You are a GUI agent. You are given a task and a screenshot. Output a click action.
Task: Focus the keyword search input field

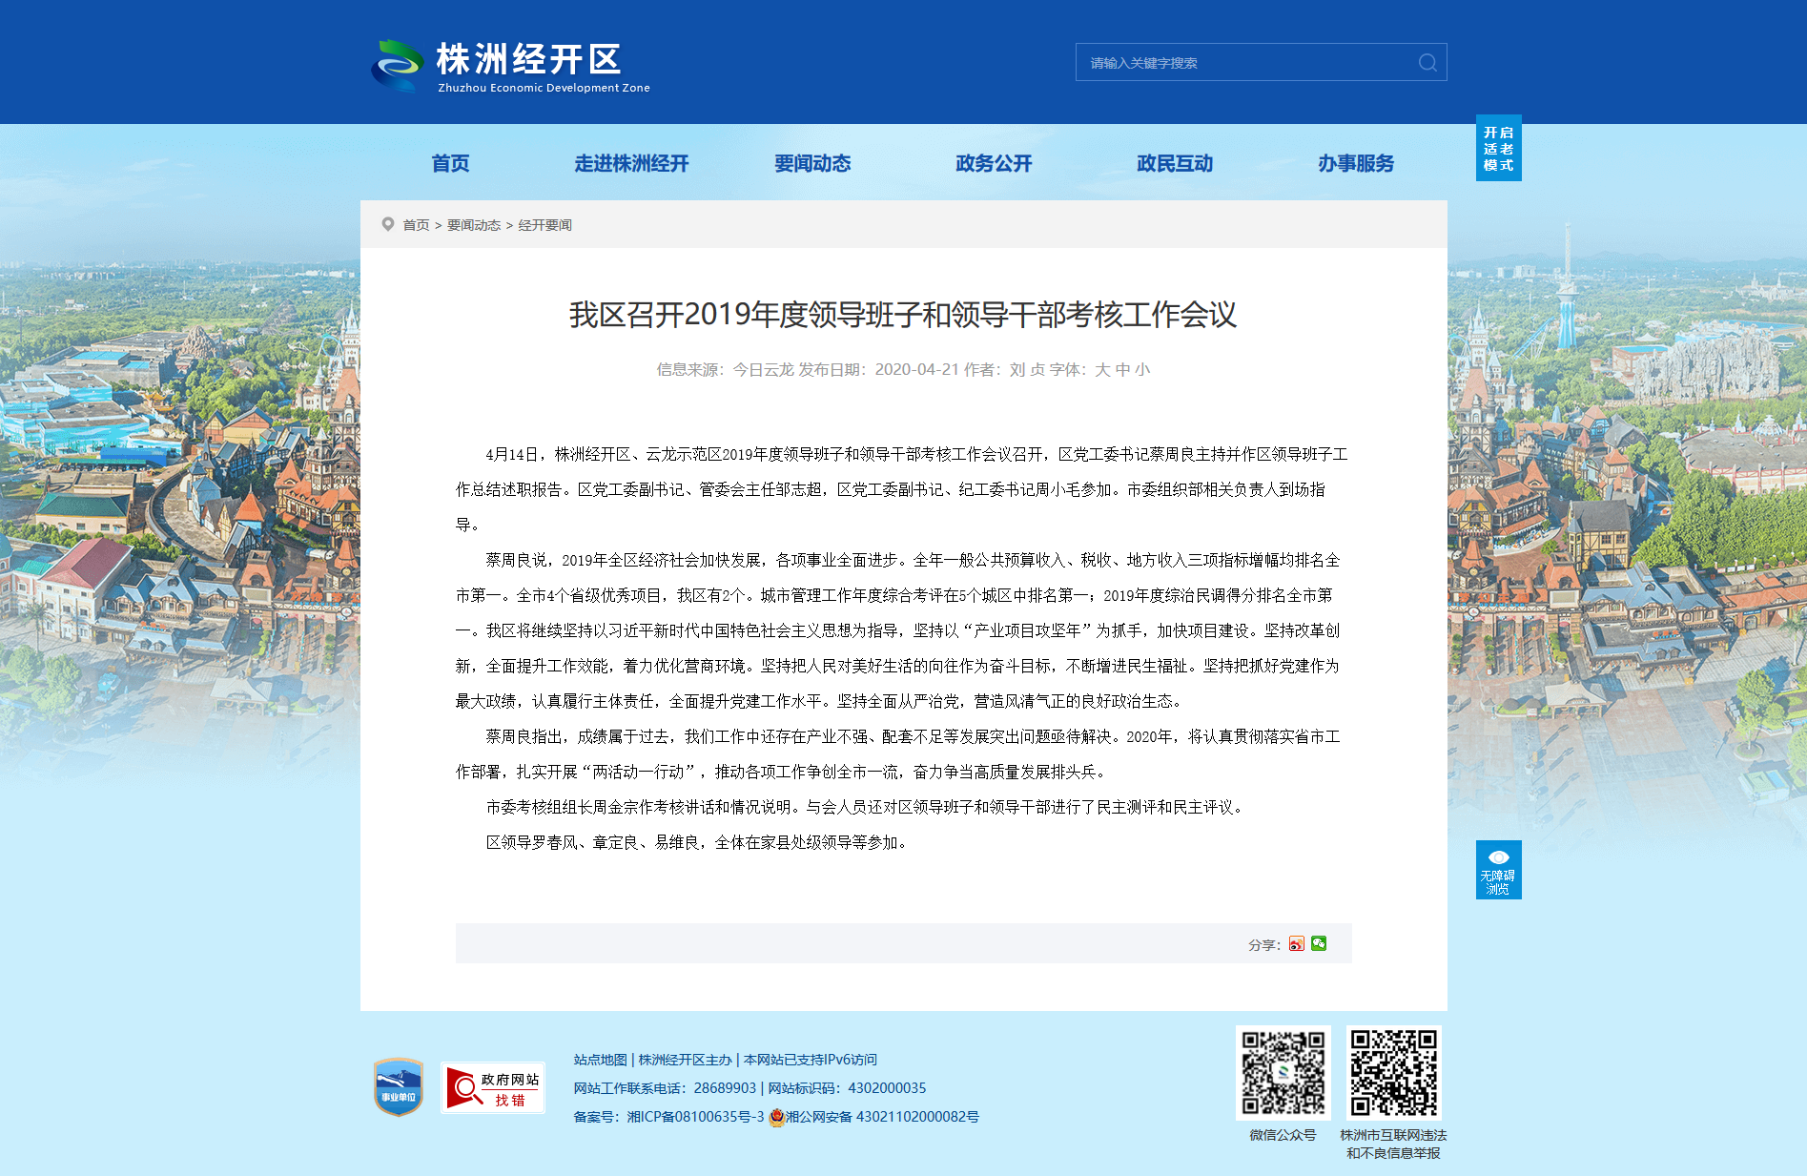(1244, 63)
